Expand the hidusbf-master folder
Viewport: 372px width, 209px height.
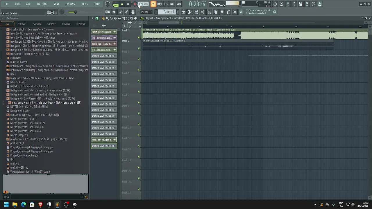pos(19,62)
